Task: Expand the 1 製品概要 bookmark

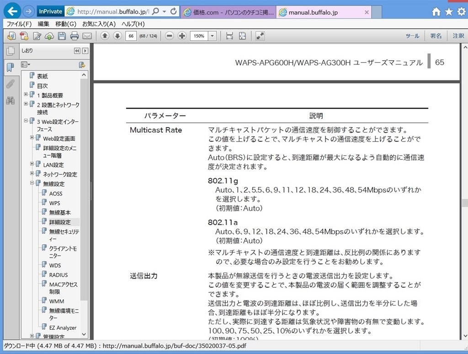Action: click(x=26, y=94)
